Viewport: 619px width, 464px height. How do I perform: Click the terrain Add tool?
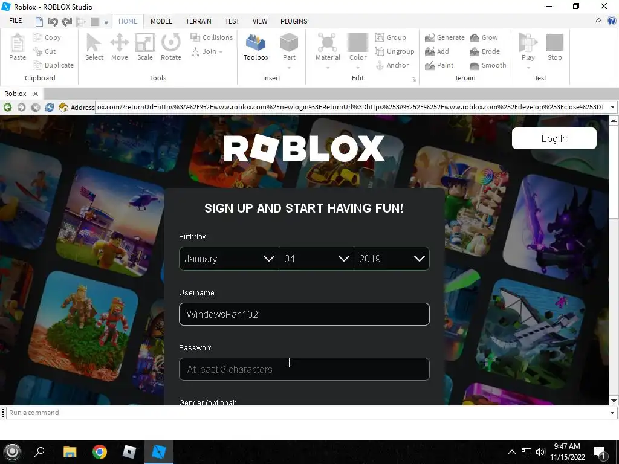coord(436,51)
